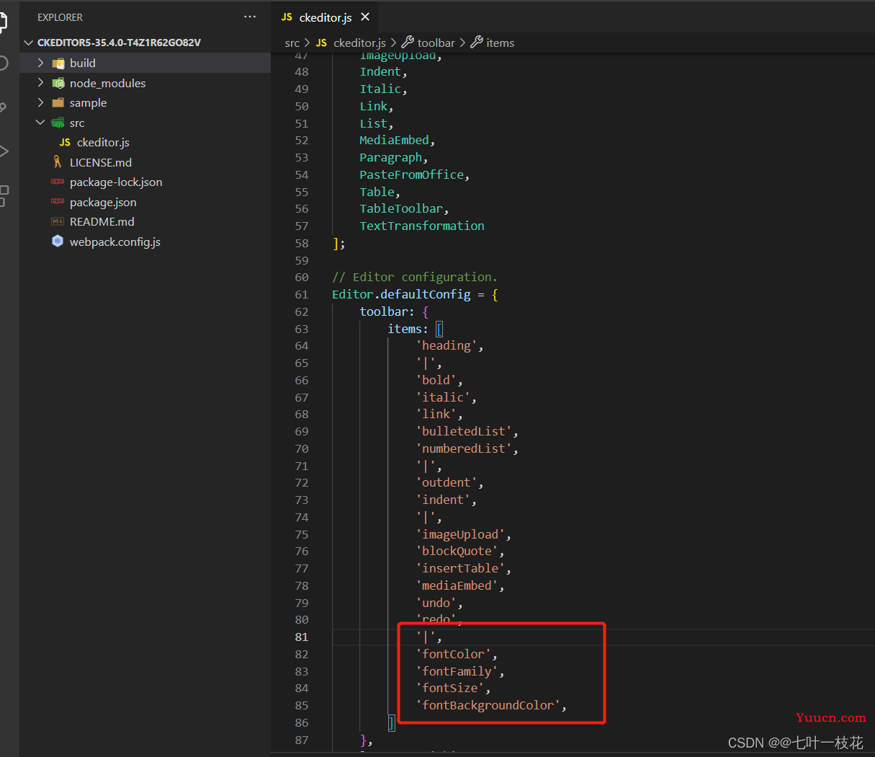Select the ckeditor.js editor tab

325,17
